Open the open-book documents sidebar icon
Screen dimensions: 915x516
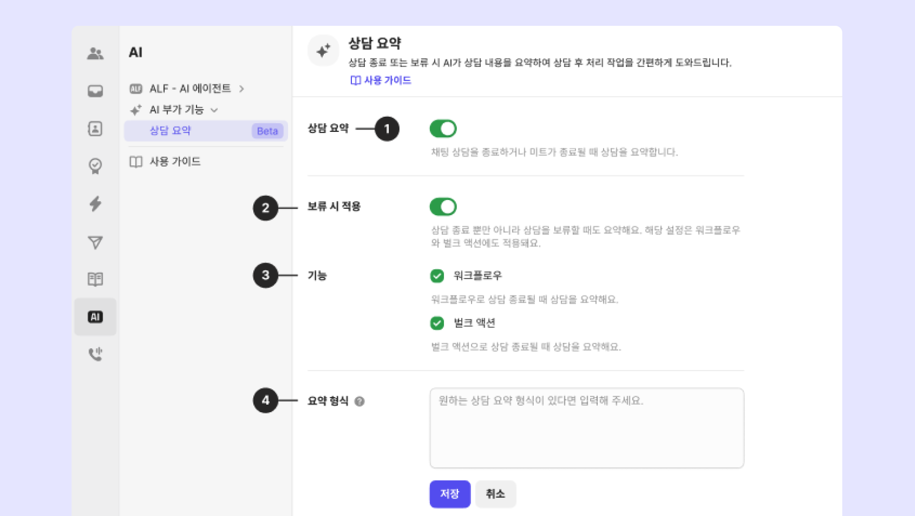point(95,279)
